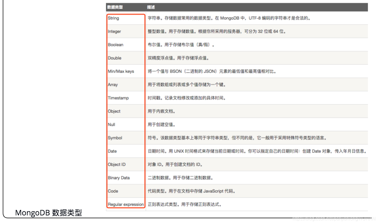Screen dimensions: 378x224
Task: Select the Symbol row label
Action: tap(115, 138)
